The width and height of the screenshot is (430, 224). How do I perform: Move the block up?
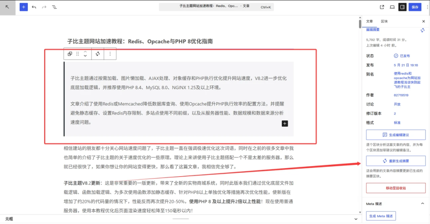[x=85, y=52]
